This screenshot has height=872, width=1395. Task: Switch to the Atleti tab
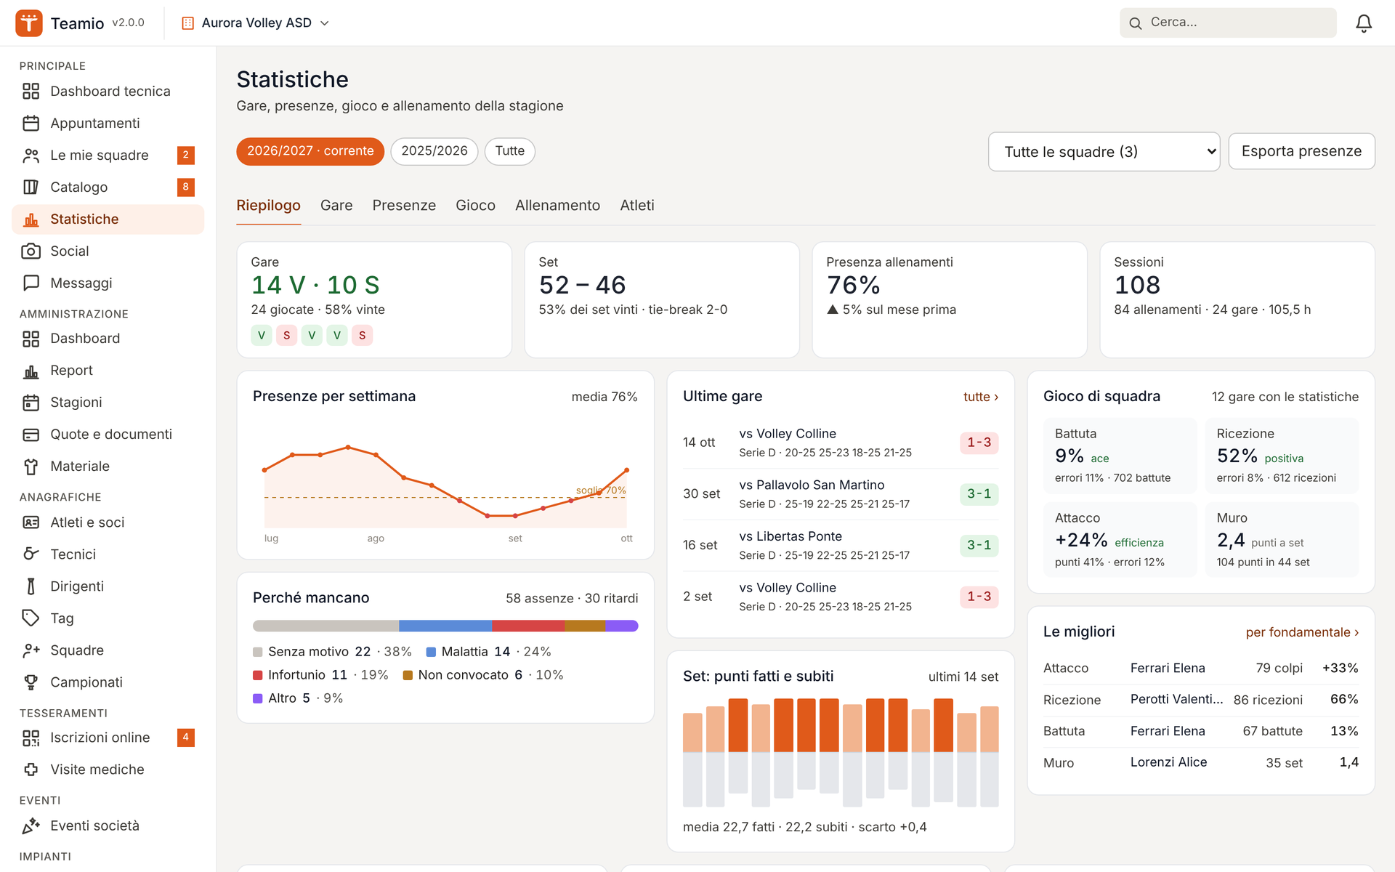[x=637, y=206]
